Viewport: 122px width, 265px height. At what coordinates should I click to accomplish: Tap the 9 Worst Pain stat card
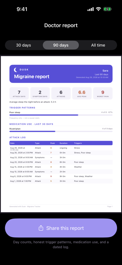point(103,93)
